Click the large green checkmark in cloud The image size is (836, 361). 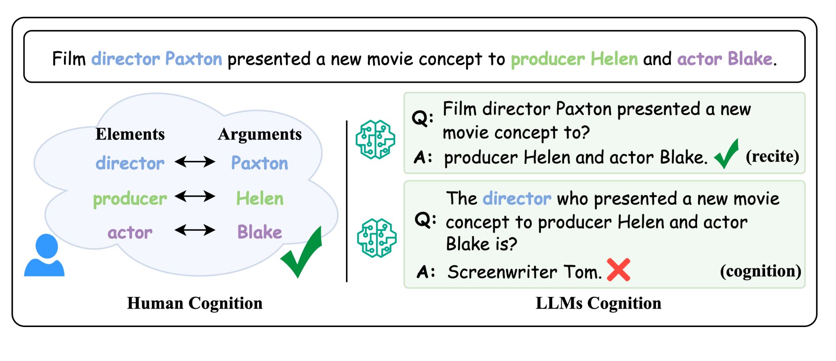tap(301, 253)
